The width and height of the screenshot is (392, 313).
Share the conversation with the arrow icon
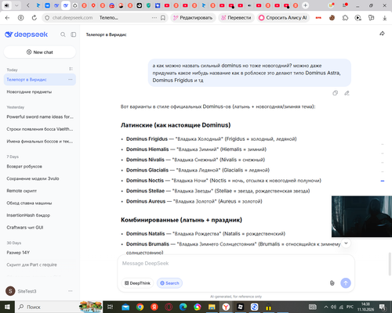[382, 34]
